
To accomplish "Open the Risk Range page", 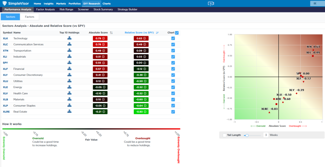I will tap(66, 10).
